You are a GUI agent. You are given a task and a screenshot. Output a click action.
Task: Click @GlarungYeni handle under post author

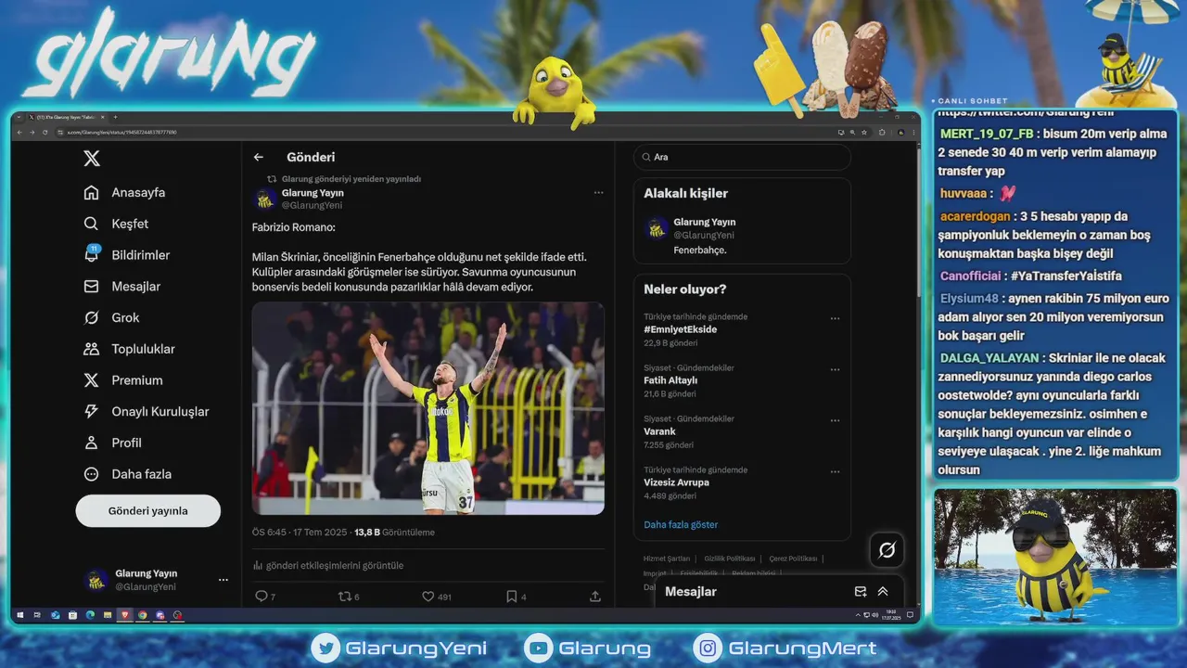point(313,205)
